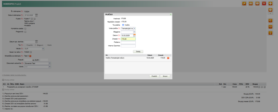This screenshot has width=278, height=112.
Task: Select the Blagovni type radio
Action: [36, 45]
